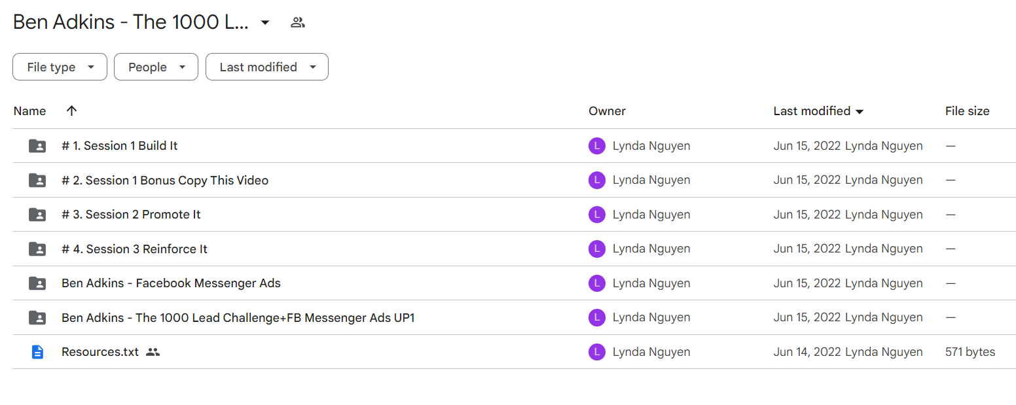Sort by the Name column header
This screenshot has width=1016, height=405.
pos(29,111)
